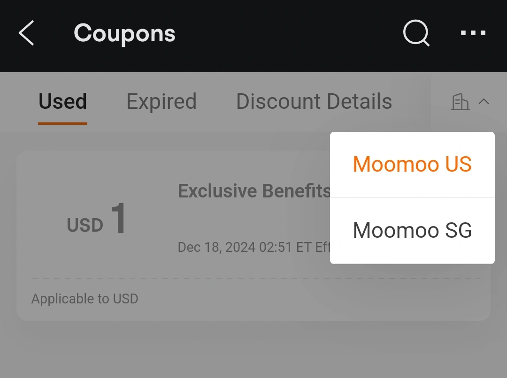The width and height of the screenshot is (507, 378).
Task: Tap the Dec 18, 2024 effective date text
Action: 254,247
